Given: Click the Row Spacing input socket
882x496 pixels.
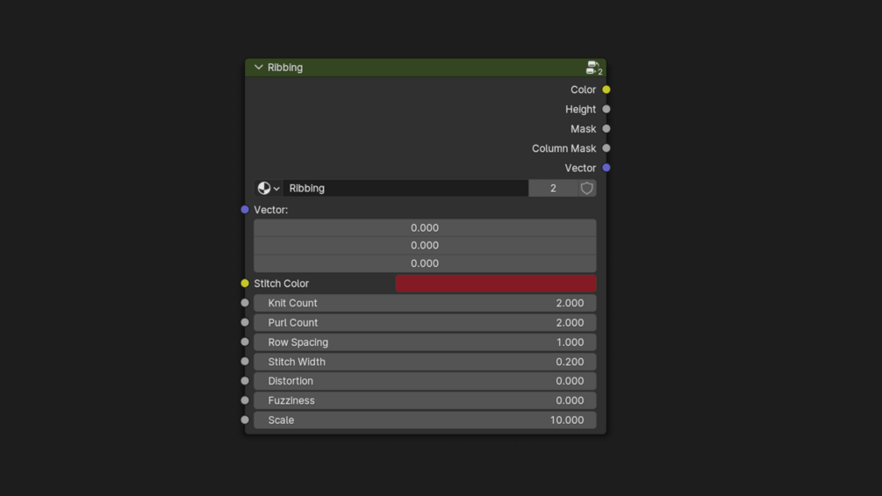Looking at the screenshot, I should [245, 341].
